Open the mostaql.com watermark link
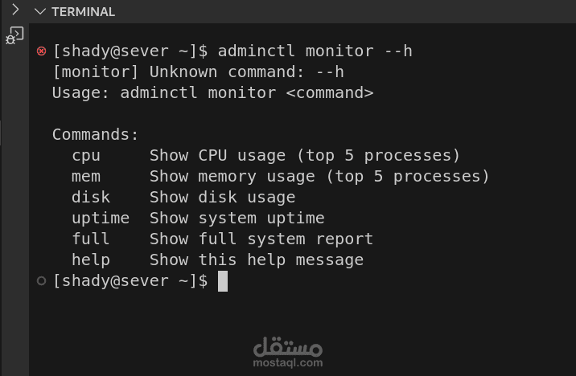The width and height of the screenshot is (576, 376). (x=288, y=363)
